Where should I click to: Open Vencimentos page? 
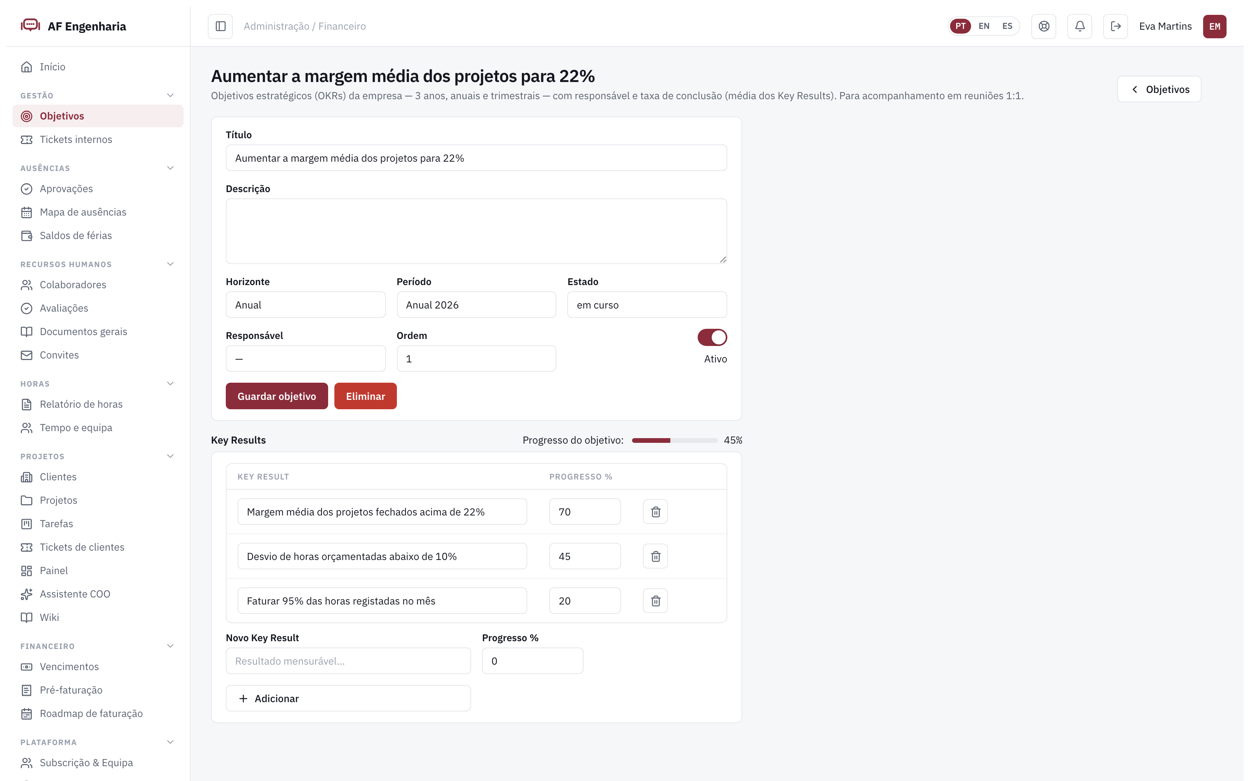click(x=98, y=666)
